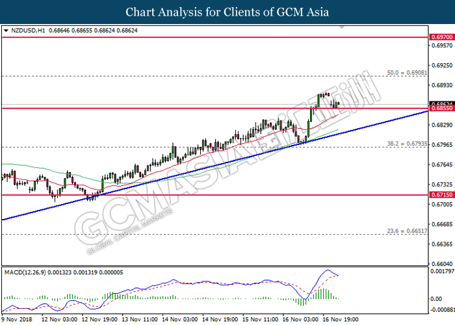The width and height of the screenshot is (455, 325).
Task: Click the triangle arrow beside NZDUSD,H1
Action: [x=6, y=31]
